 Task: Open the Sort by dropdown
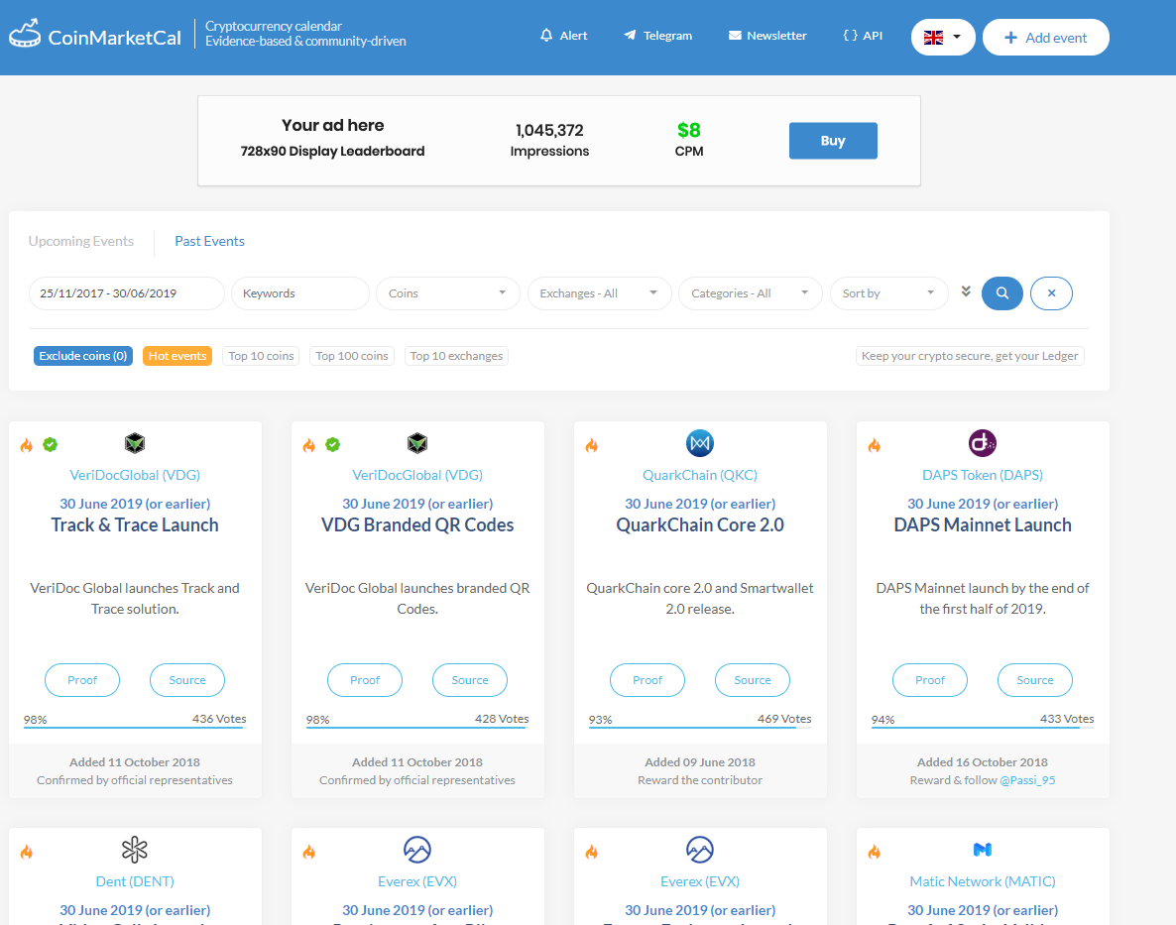888,293
